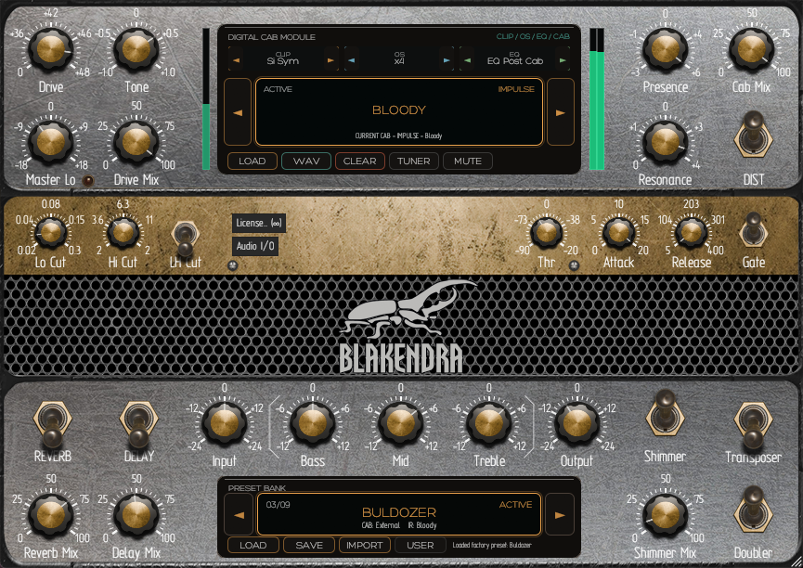This screenshot has height=568, width=803.
Task: Click small round icon below Audio I/O
Action: [233, 265]
